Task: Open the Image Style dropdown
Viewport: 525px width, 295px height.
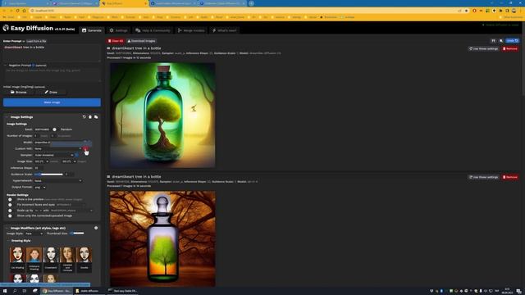Action: [34, 234]
